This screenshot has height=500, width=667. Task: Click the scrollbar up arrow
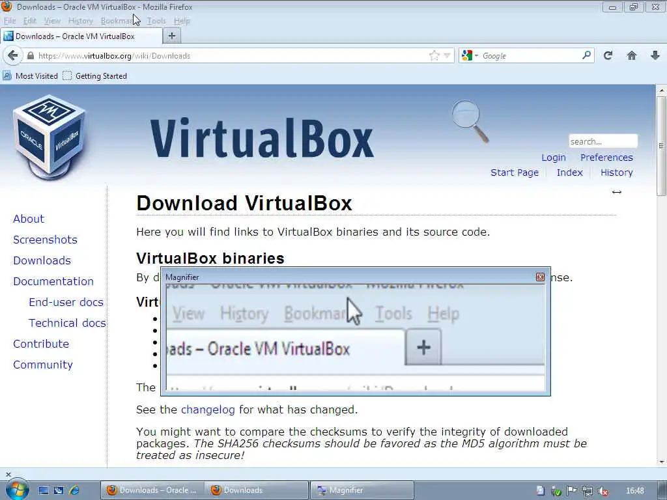coord(661,90)
